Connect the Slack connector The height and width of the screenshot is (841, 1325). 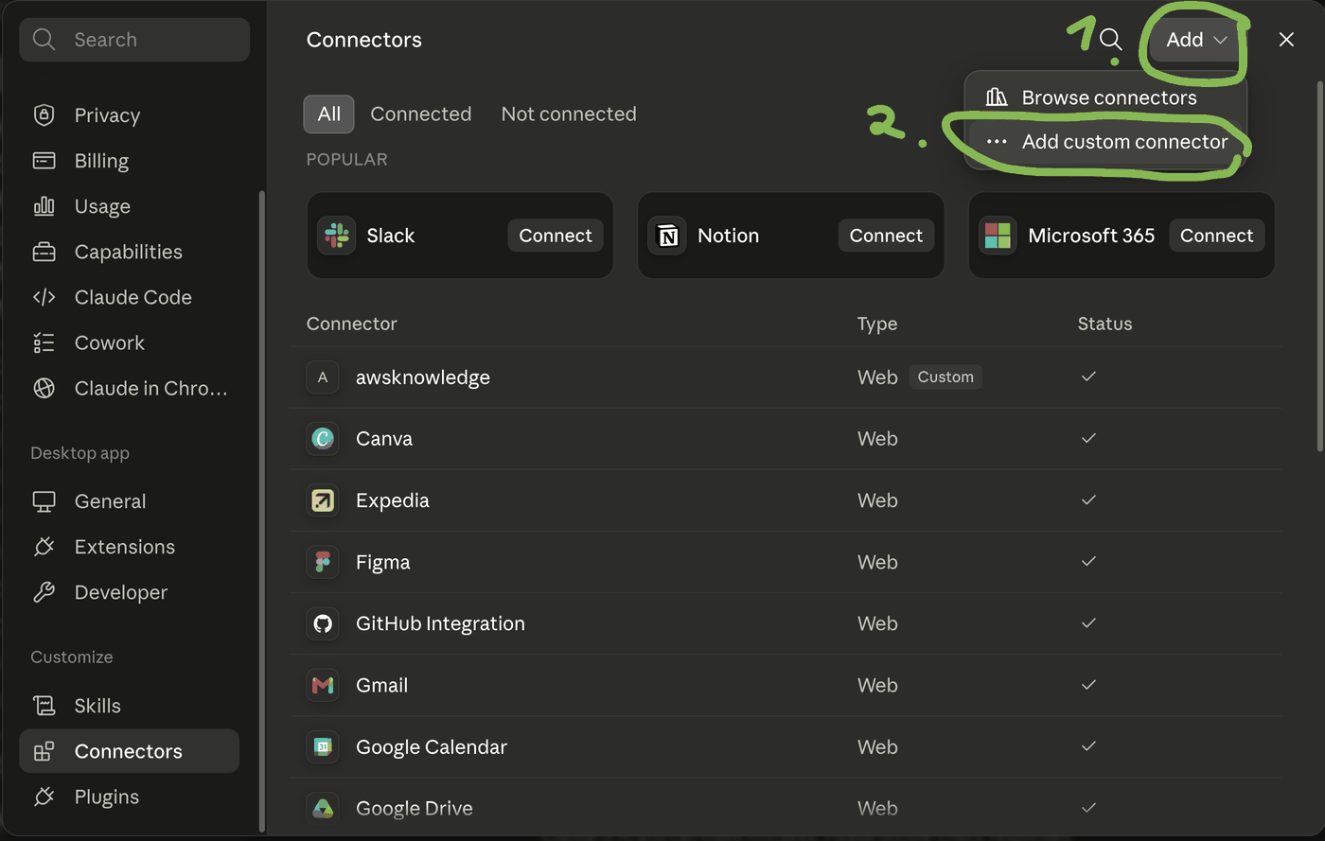(556, 236)
